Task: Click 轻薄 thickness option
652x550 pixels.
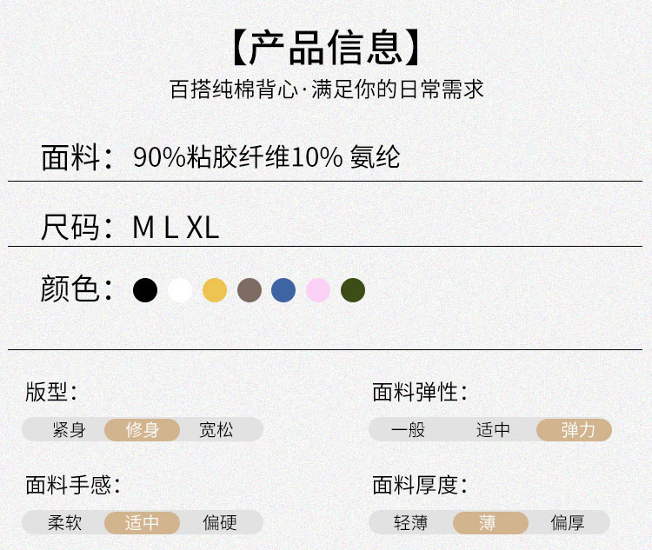Action: (411, 523)
